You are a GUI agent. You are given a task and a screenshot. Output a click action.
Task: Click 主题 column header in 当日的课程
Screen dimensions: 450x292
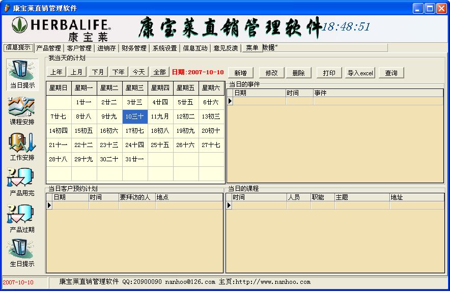click(x=362, y=197)
